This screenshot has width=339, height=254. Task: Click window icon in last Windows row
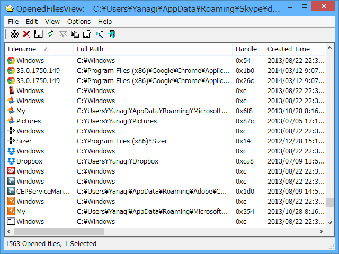(11, 221)
